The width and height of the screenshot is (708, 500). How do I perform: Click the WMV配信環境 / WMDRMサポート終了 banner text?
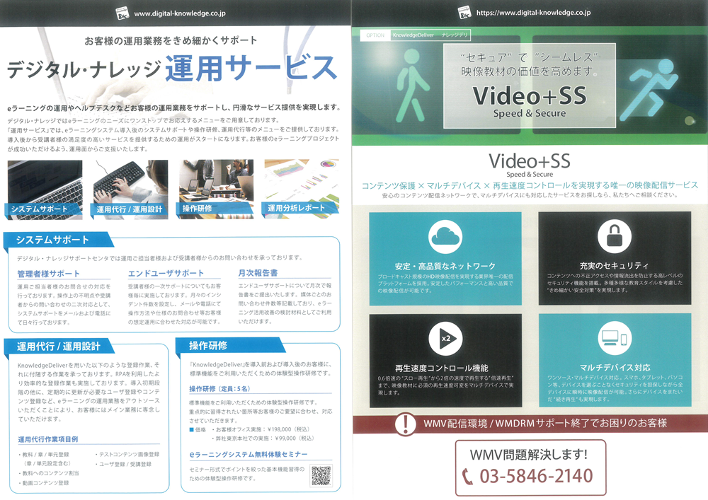545,424
